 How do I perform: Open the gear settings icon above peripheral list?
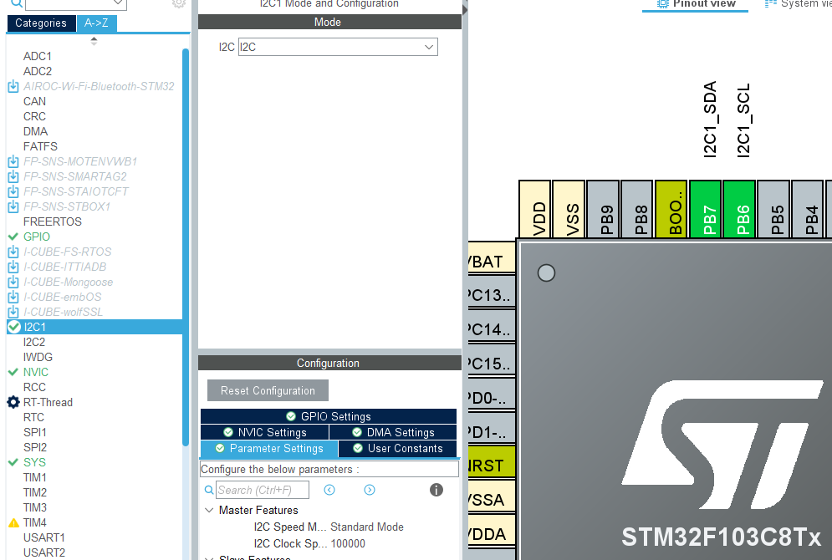179,3
